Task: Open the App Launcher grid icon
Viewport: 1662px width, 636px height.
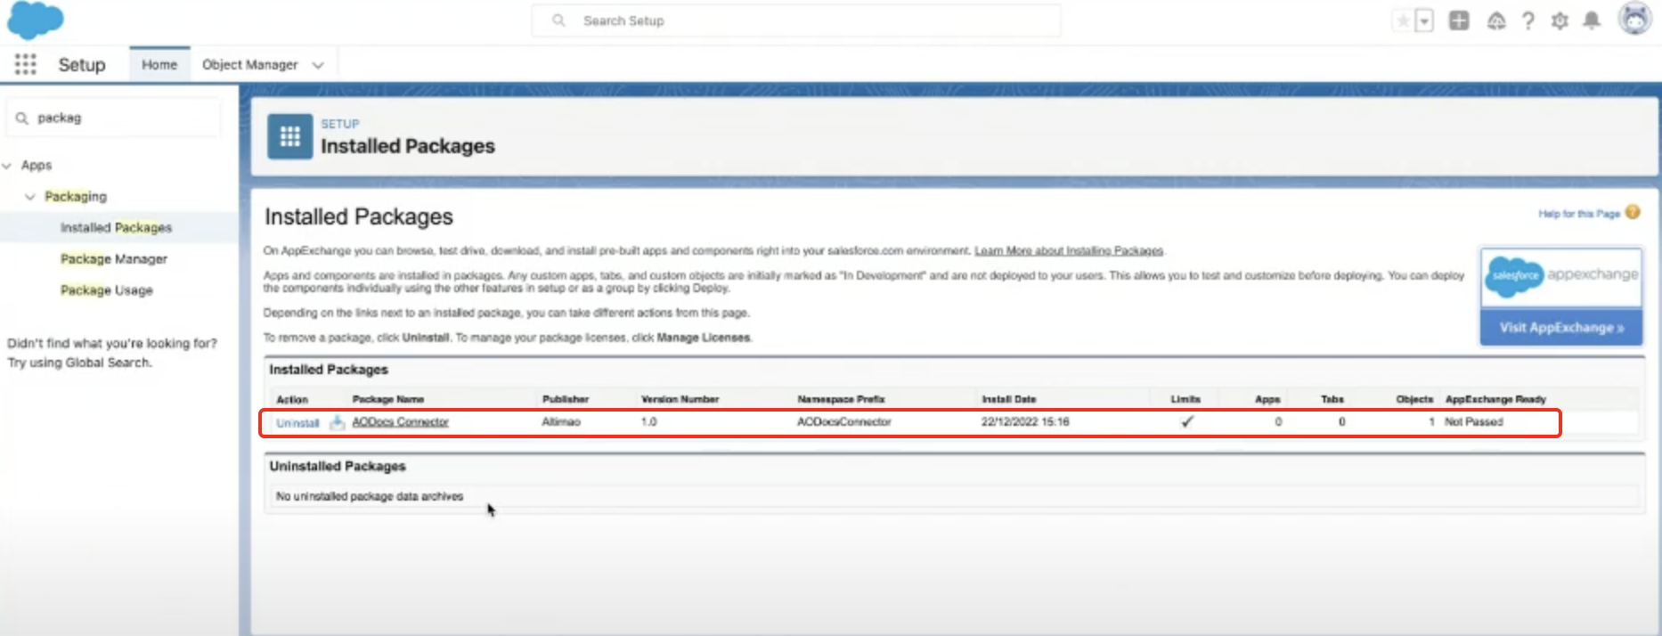Action: 25,64
